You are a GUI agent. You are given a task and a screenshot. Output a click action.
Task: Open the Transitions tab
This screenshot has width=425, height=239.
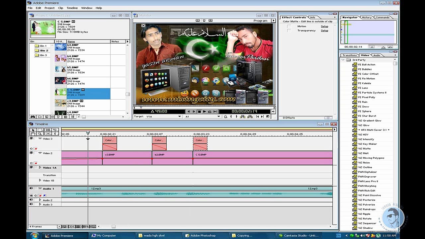[x=349, y=55]
